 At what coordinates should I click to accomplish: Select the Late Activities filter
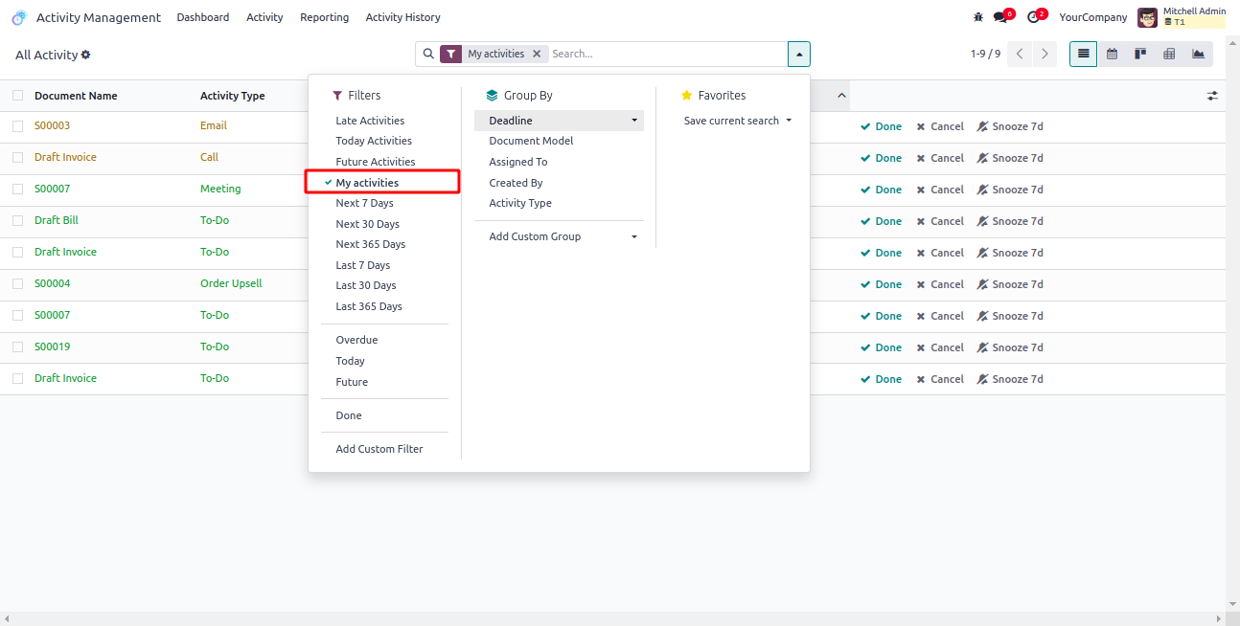(x=370, y=121)
